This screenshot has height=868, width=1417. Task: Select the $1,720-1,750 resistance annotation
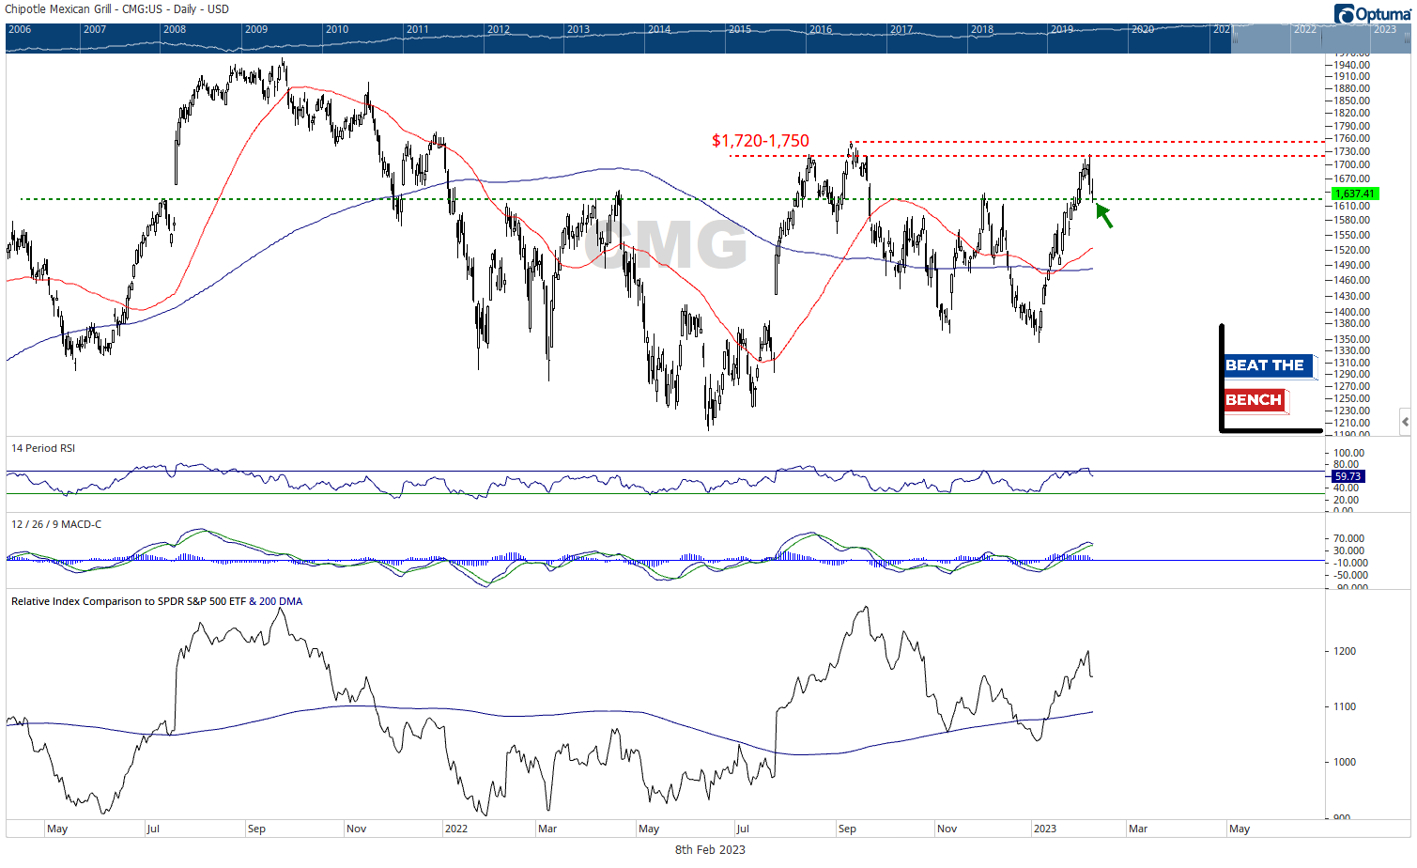coord(761,141)
